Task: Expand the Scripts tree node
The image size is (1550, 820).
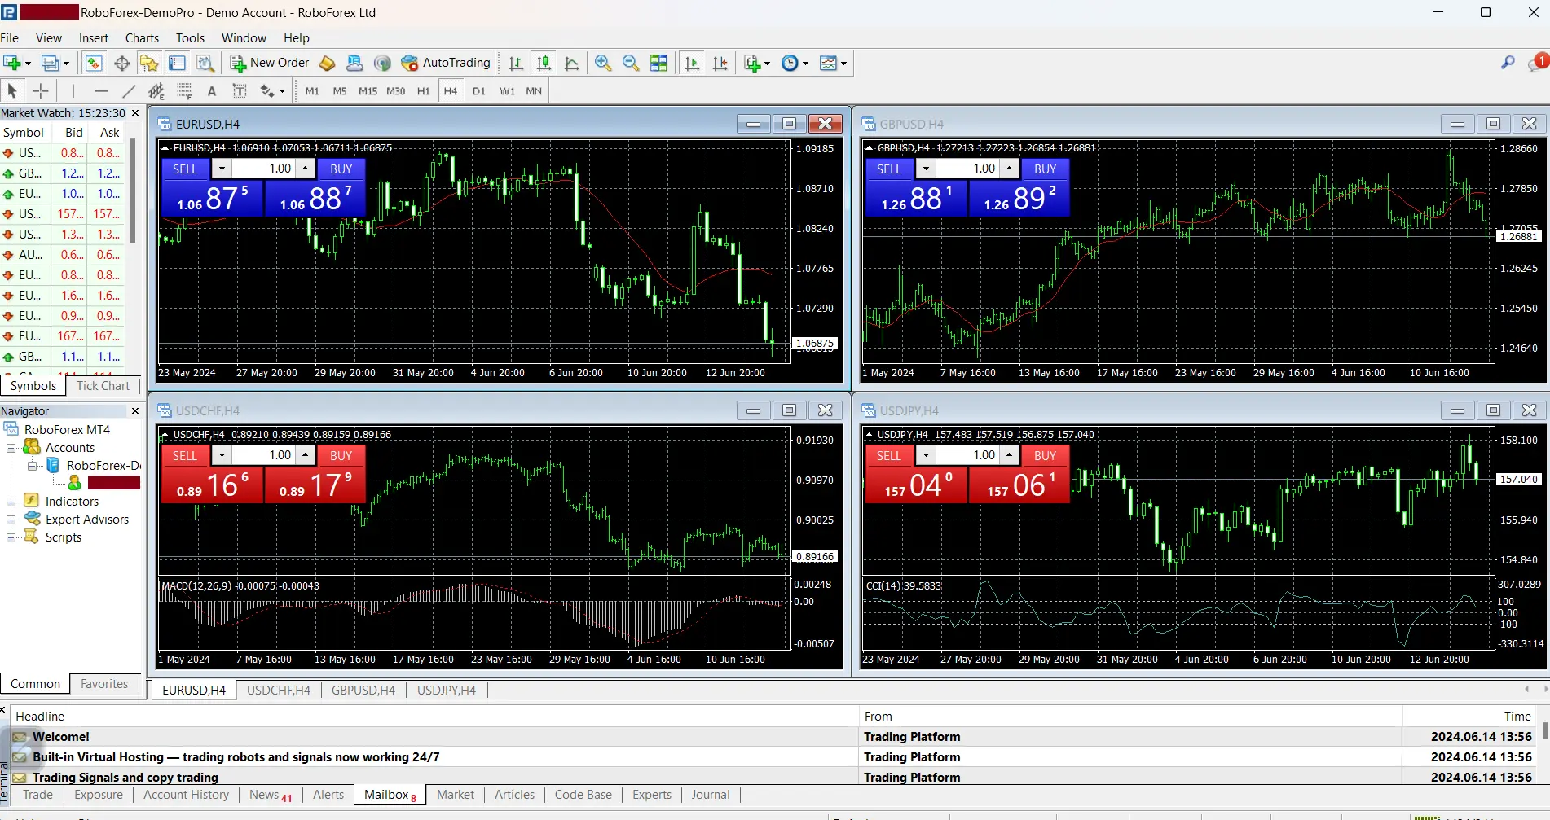Action: click(x=11, y=537)
